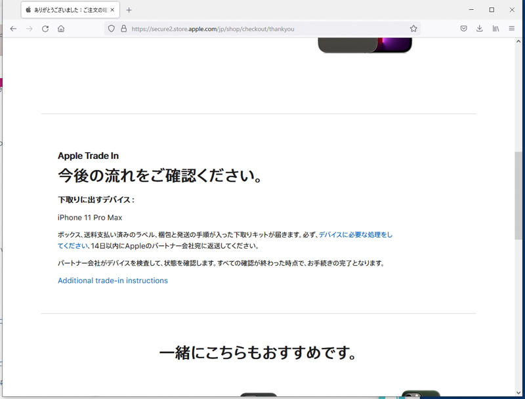Open the Firefox library icon

pos(495,28)
